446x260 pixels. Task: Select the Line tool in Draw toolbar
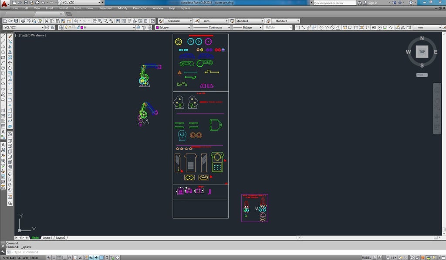coord(3,36)
